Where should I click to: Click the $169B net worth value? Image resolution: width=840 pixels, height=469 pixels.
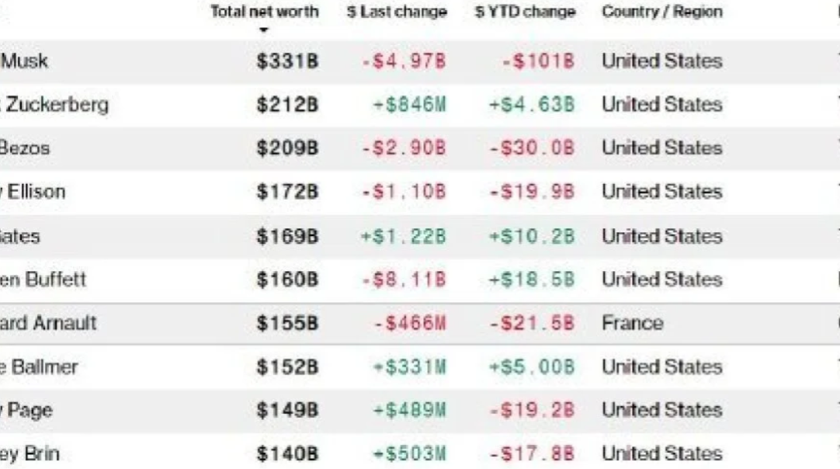(287, 236)
